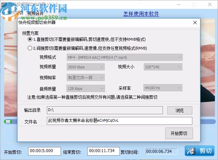Click the main window close button
Screen dimensions: 218x160
pyautogui.click(x=210, y=4)
